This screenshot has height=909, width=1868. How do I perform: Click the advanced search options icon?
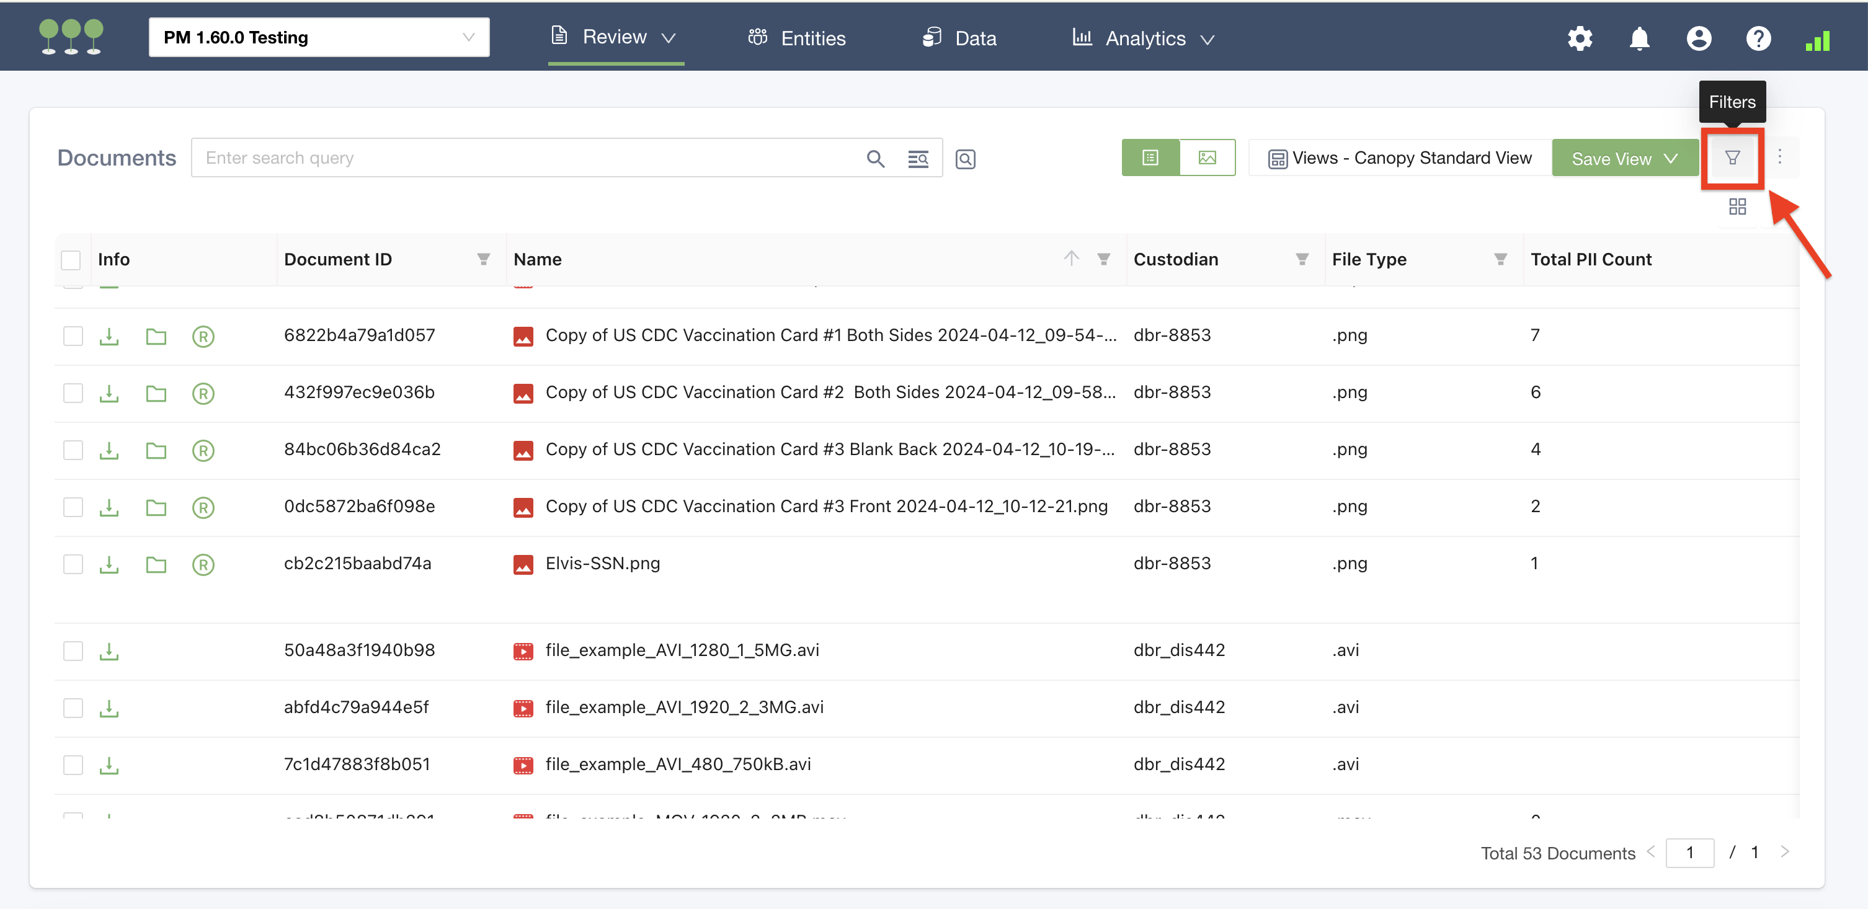click(918, 159)
